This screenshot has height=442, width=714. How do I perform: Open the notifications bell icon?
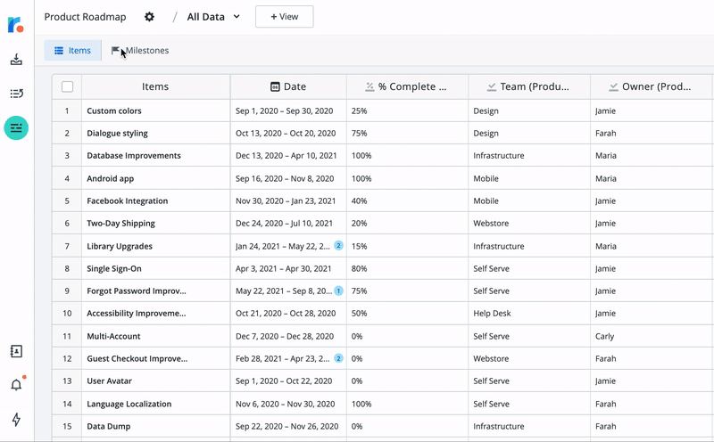(16, 385)
